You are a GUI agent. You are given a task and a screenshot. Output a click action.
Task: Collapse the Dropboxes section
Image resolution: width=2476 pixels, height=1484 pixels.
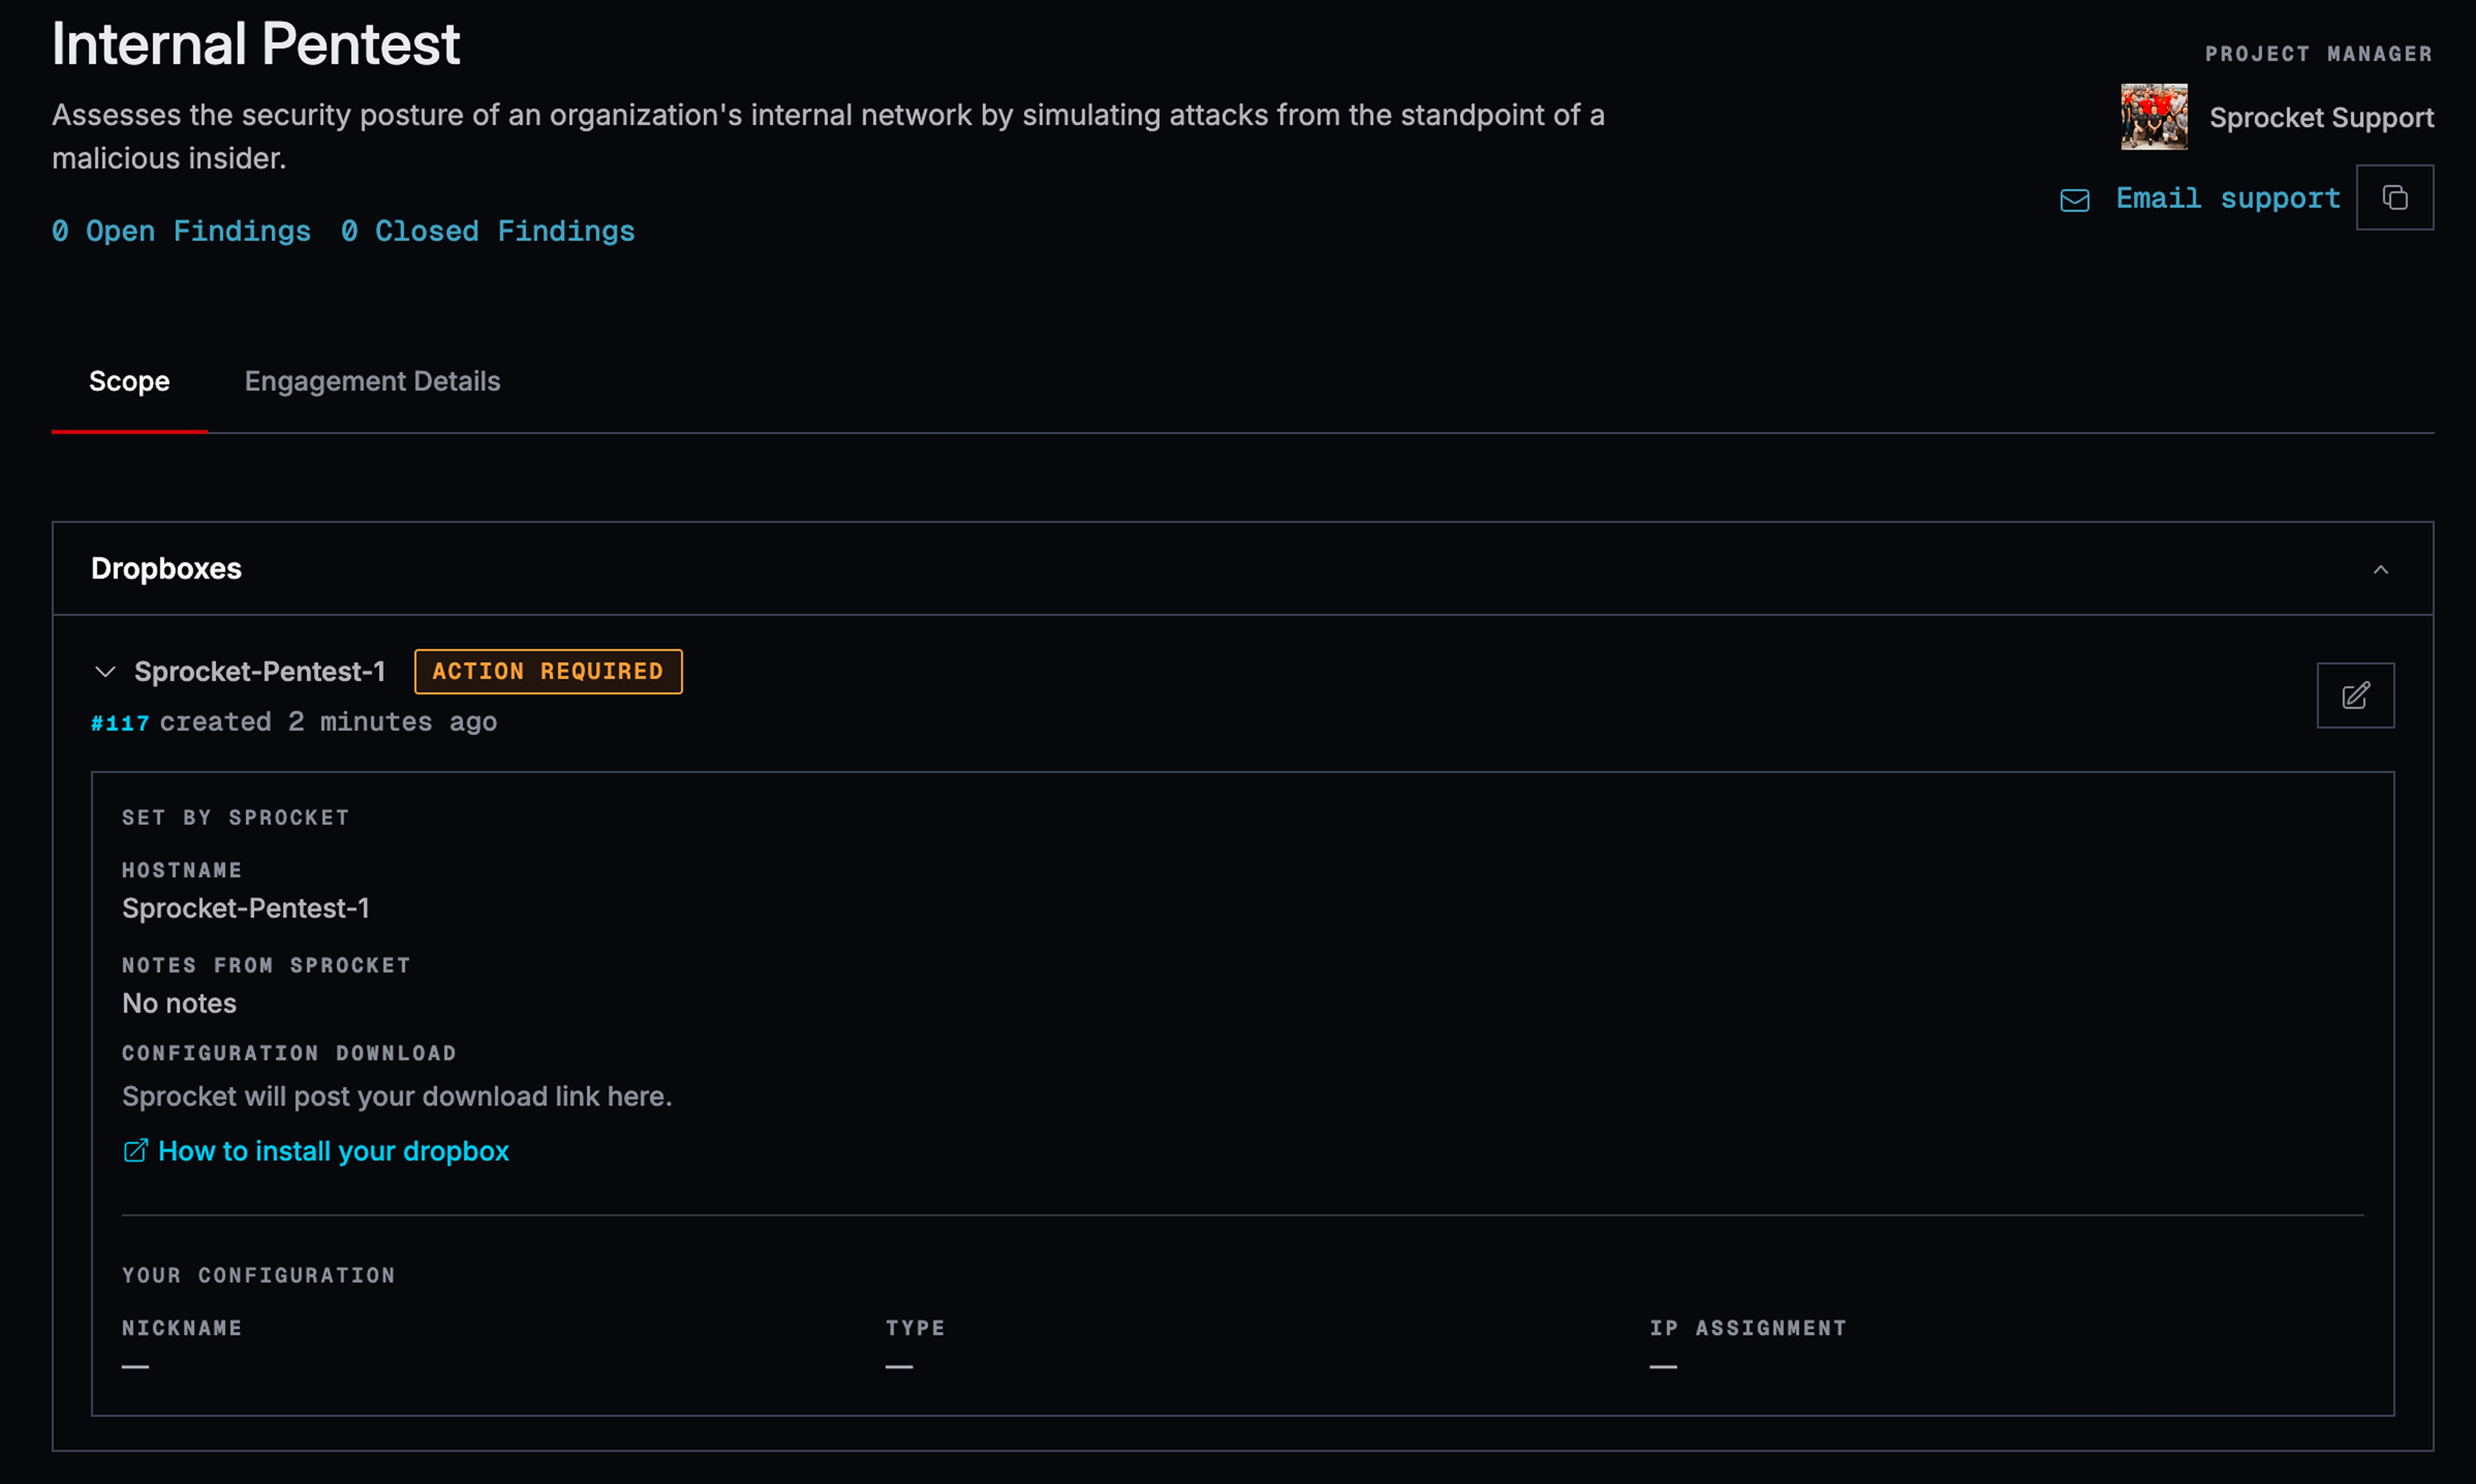2381,569
